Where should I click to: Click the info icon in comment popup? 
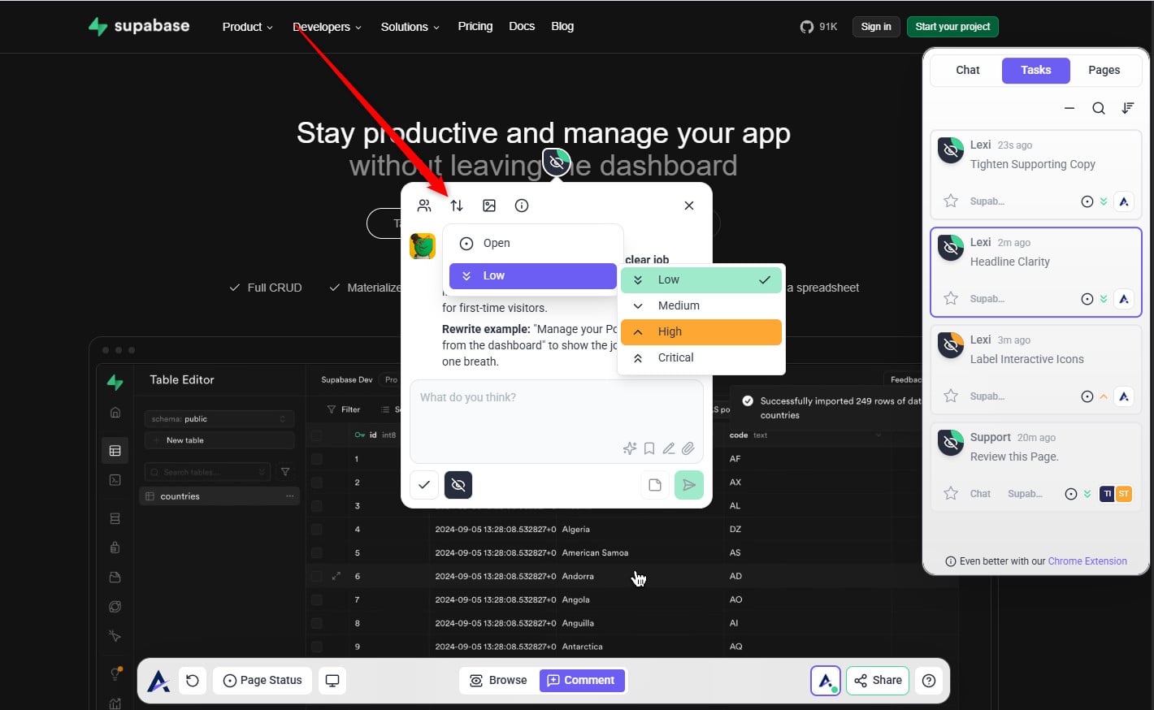click(522, 206)
